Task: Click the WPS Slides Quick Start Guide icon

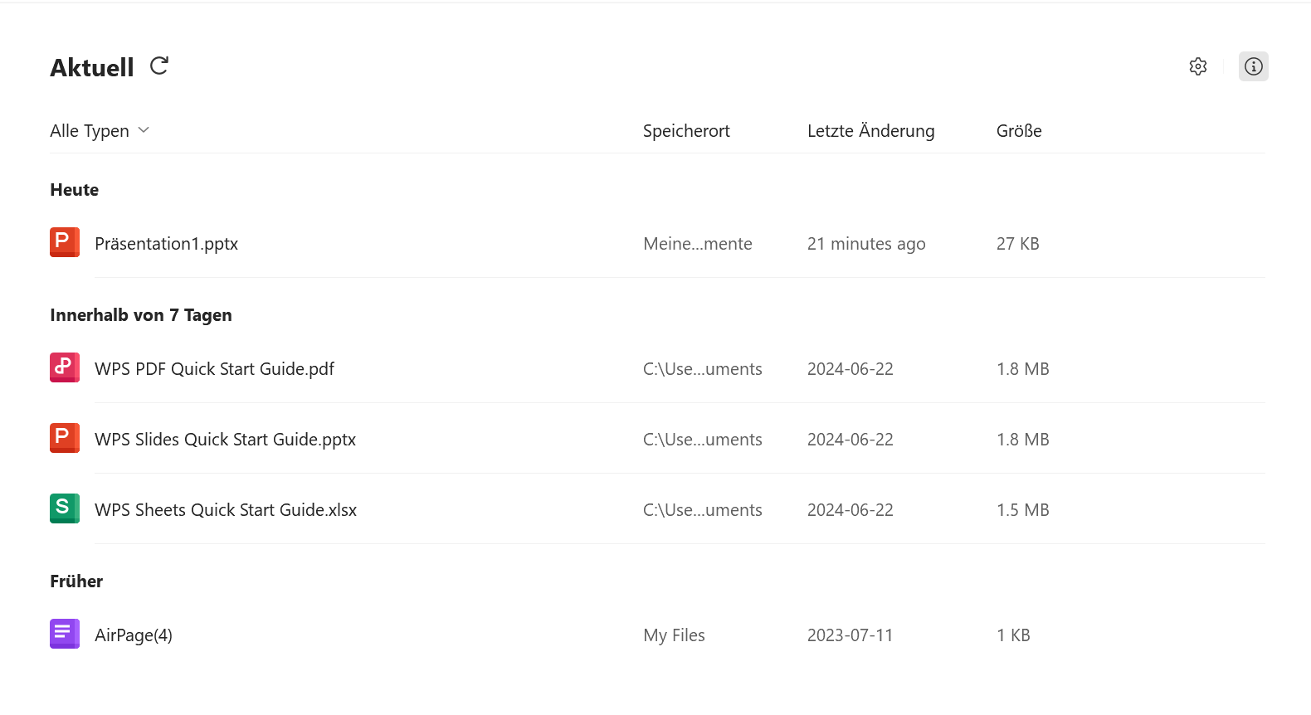Action: pyautogui.click(x=65, y=438)
